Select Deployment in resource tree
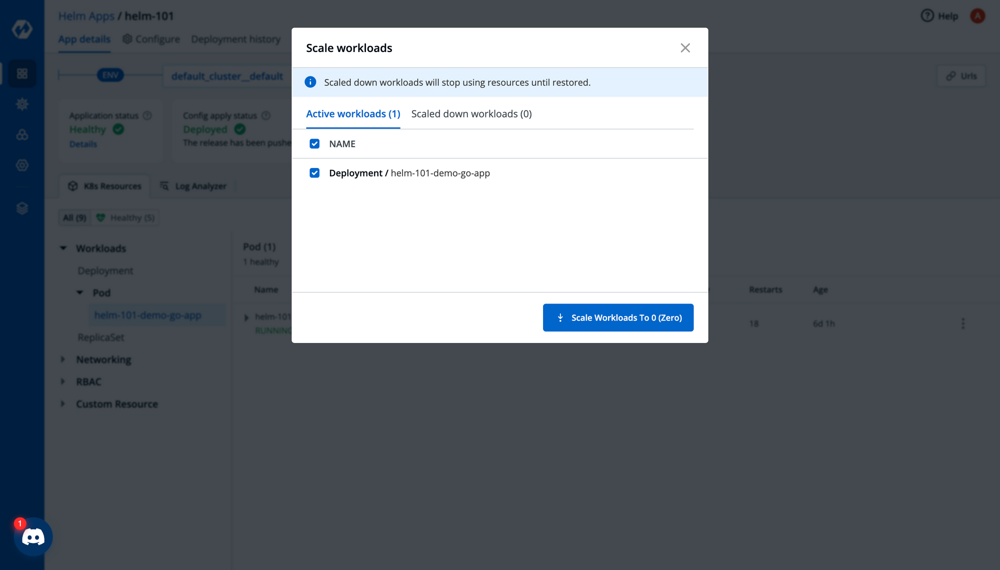The image size is (1000, 570). click(105, 270)
